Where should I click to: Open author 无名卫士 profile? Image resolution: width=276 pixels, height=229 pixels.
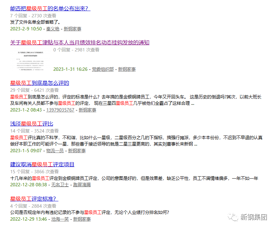coord(60,185)
